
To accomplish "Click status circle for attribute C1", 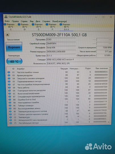I will pos(11,114).
